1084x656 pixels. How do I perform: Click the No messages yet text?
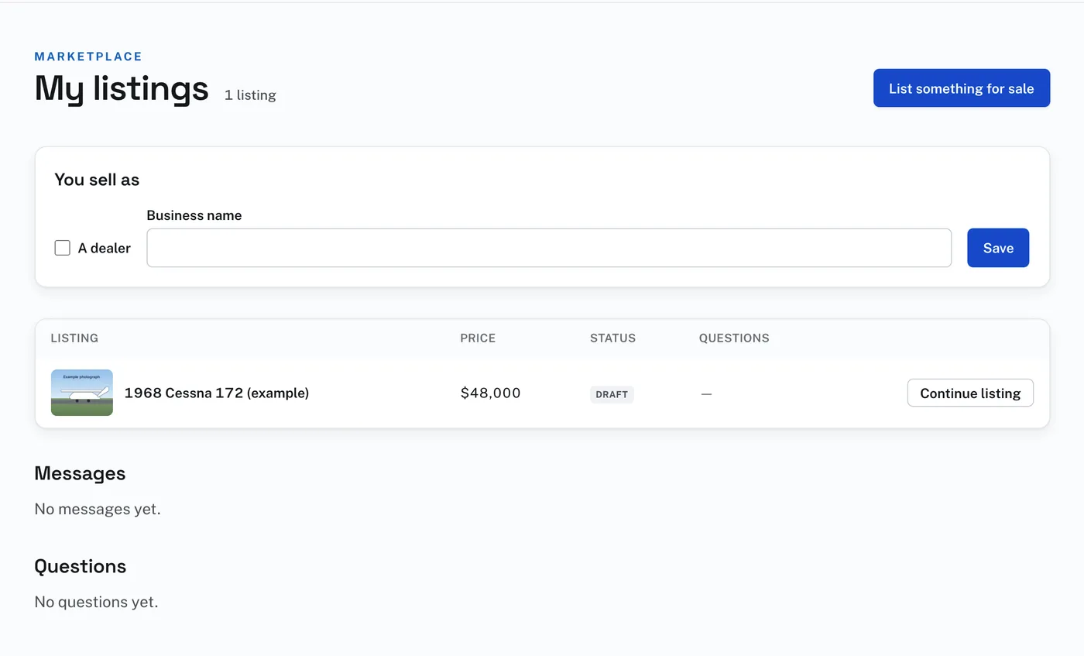98,509
